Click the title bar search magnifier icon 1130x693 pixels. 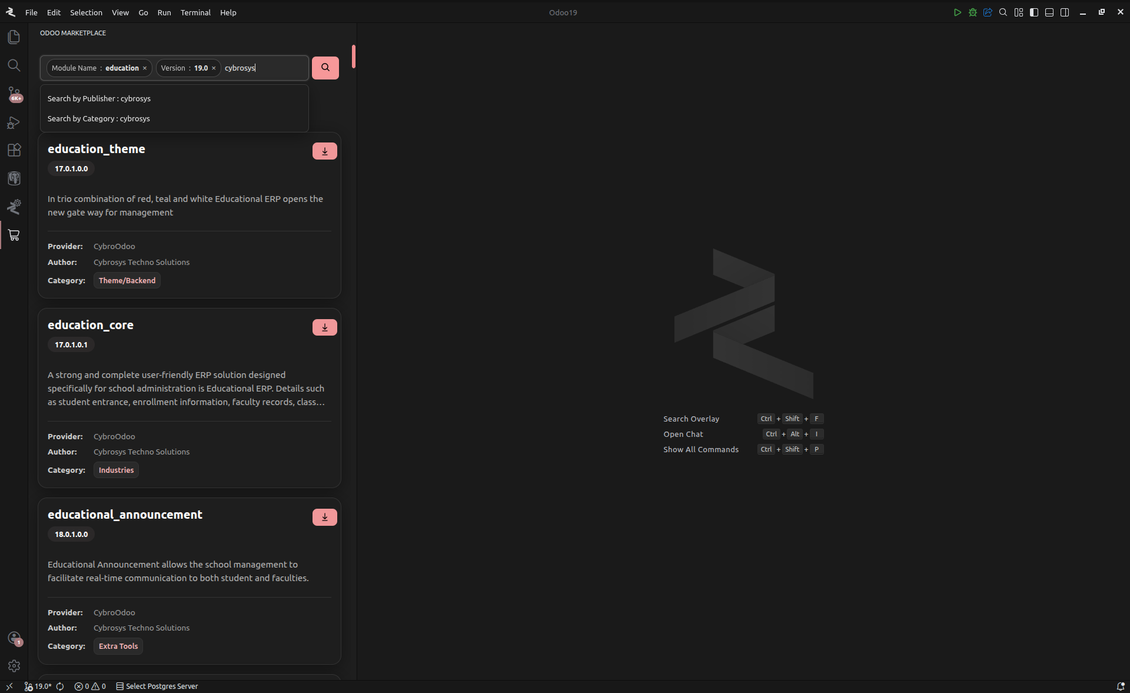pos(1003,12)
